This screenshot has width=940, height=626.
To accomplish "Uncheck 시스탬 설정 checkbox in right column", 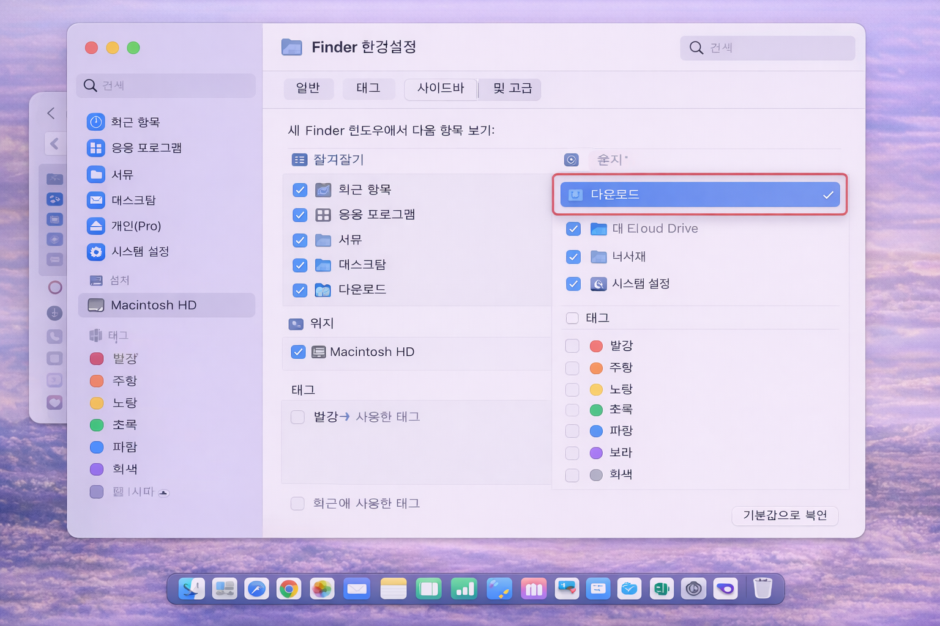I will coord(573,284).
